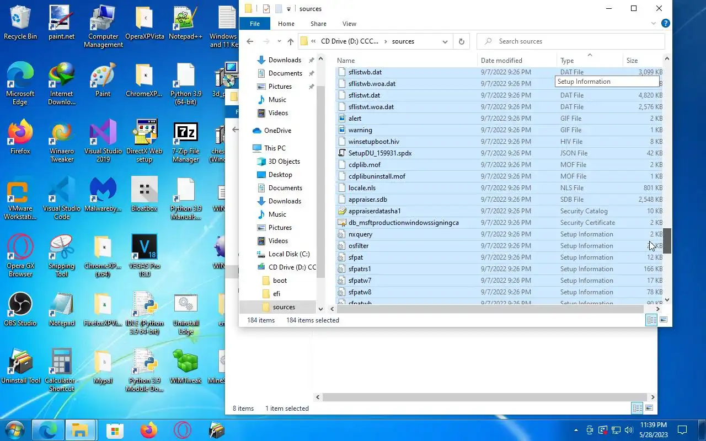Image resolution: width=706 pixels, height=441 pixels.
Task: Open the Firefox desktop shortcut
Action: [x=20, y=137]
